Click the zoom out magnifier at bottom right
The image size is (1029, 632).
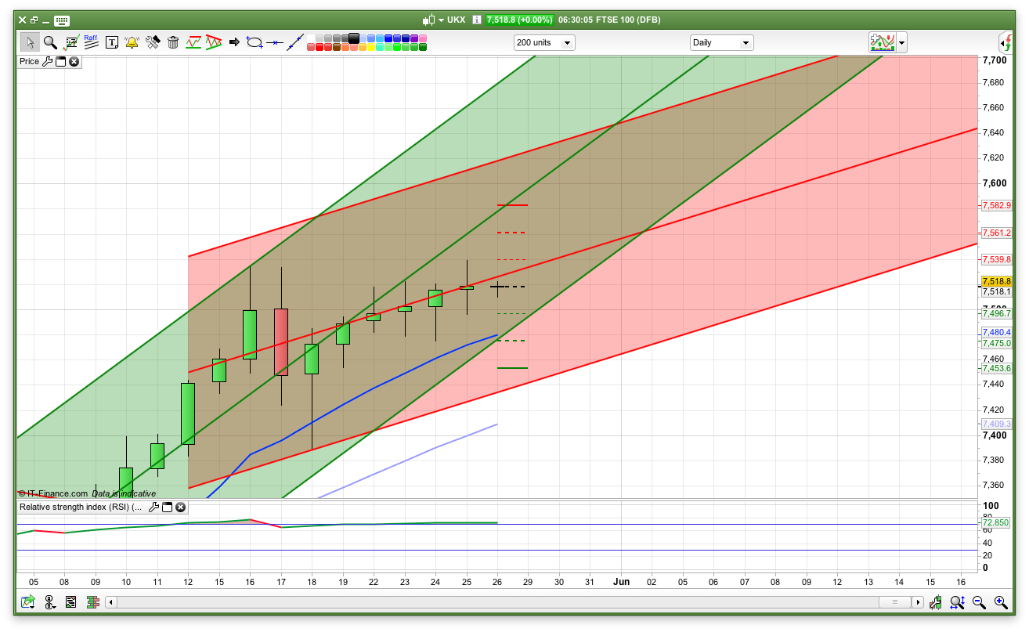tap(979, 602)
